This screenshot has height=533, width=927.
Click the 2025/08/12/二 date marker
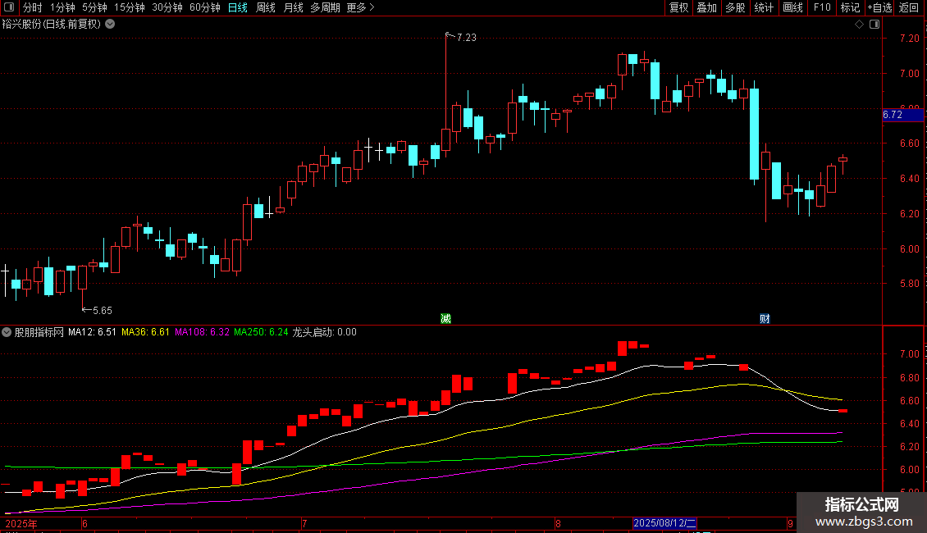[x=664, y=523]
